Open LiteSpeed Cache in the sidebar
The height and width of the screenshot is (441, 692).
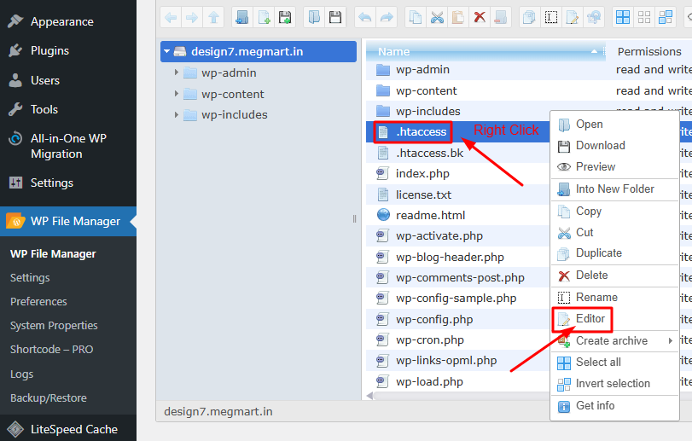point(73,429)
